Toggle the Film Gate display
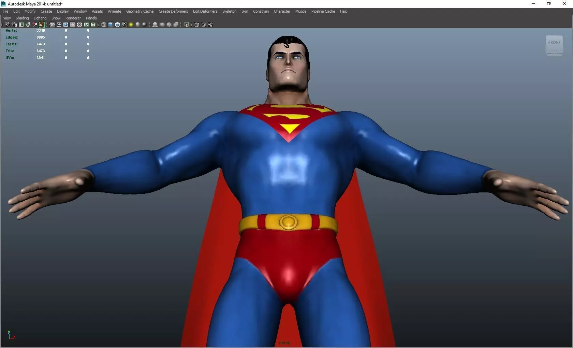Image resolution: width=573 pixels, height=348 pixels. pos(59,25)
